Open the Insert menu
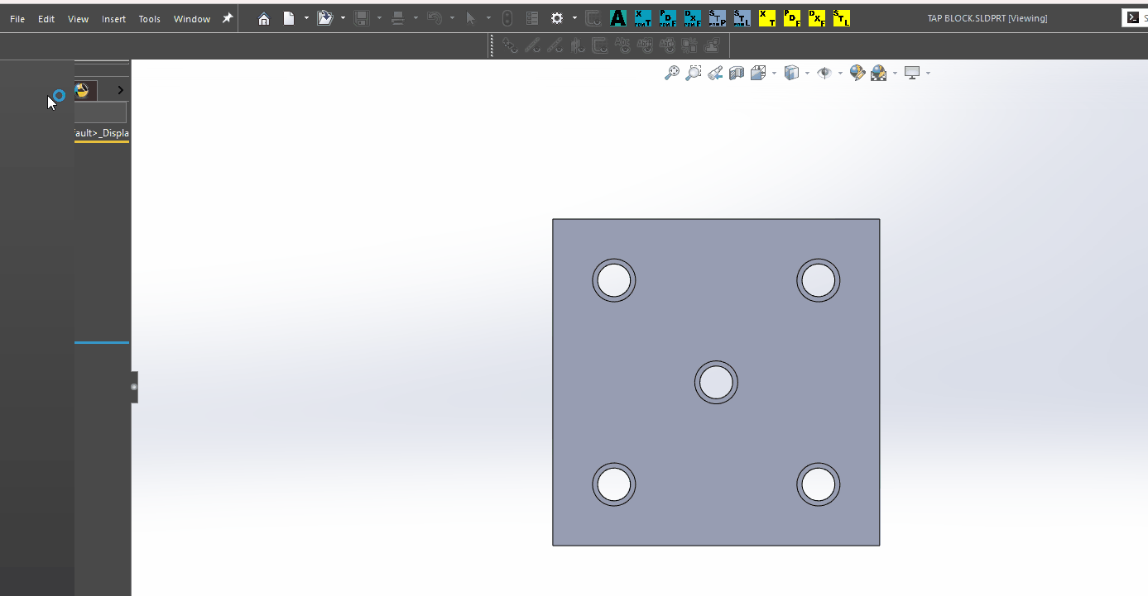The width and height of the screenshot is (1148, 596). click(113, 19)
